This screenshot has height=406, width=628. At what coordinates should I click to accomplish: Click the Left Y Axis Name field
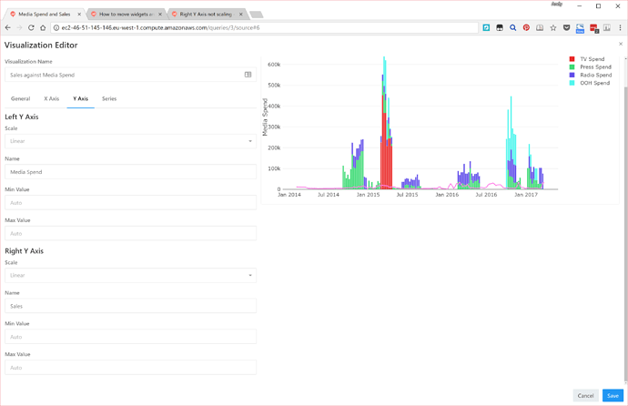point(130,172)
